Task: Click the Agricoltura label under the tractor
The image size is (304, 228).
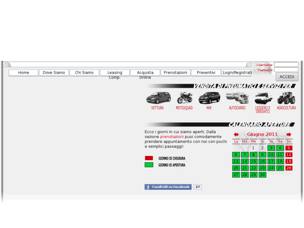Action: point(286,108)
